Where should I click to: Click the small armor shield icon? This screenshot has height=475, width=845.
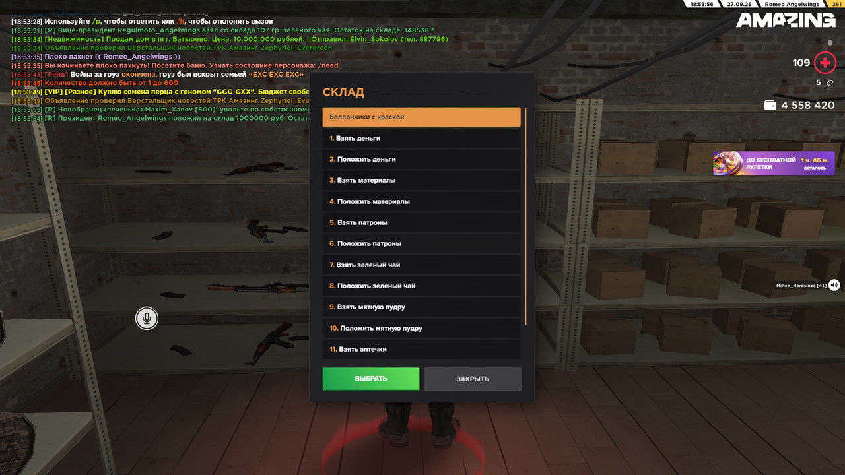point(830,42)
